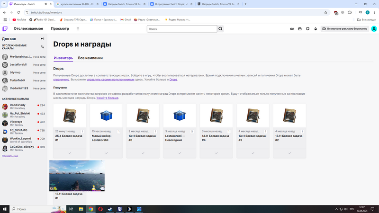Open the notifications inbox icon
The width and height of the screenshot is (379, 213).
pyautogui.click(x=300, y=29)
